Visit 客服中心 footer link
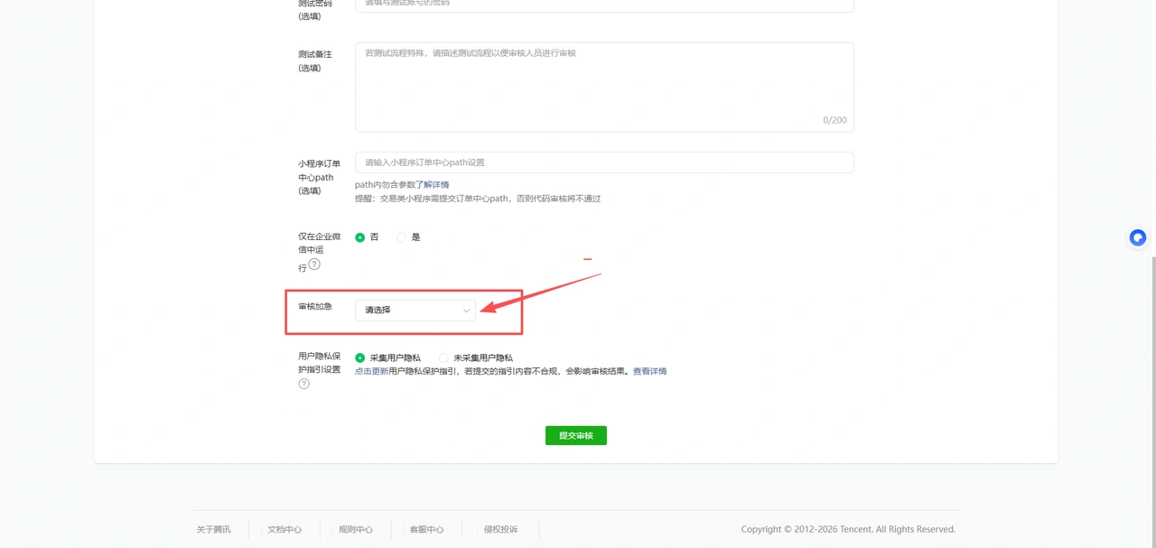The image size is (1156, 548). pos(426,529)
